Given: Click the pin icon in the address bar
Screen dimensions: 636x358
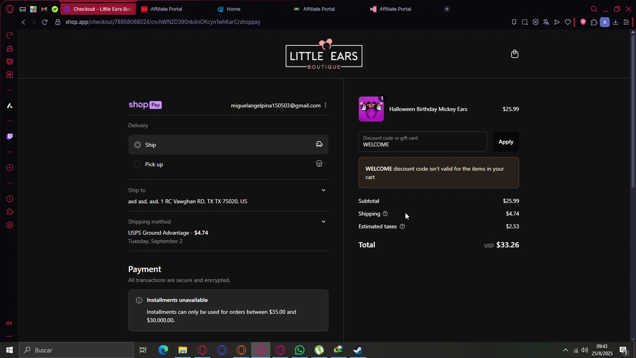Looking at the screenshot, I should [x=514, y=22].
